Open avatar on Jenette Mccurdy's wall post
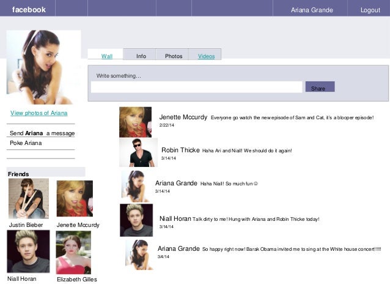The image size is (390, 293). 135,122
